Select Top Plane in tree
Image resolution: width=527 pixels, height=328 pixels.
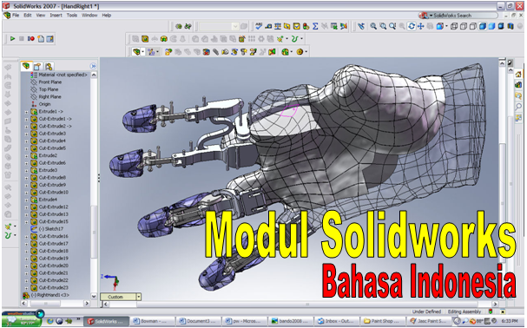(x=49, y=89)
